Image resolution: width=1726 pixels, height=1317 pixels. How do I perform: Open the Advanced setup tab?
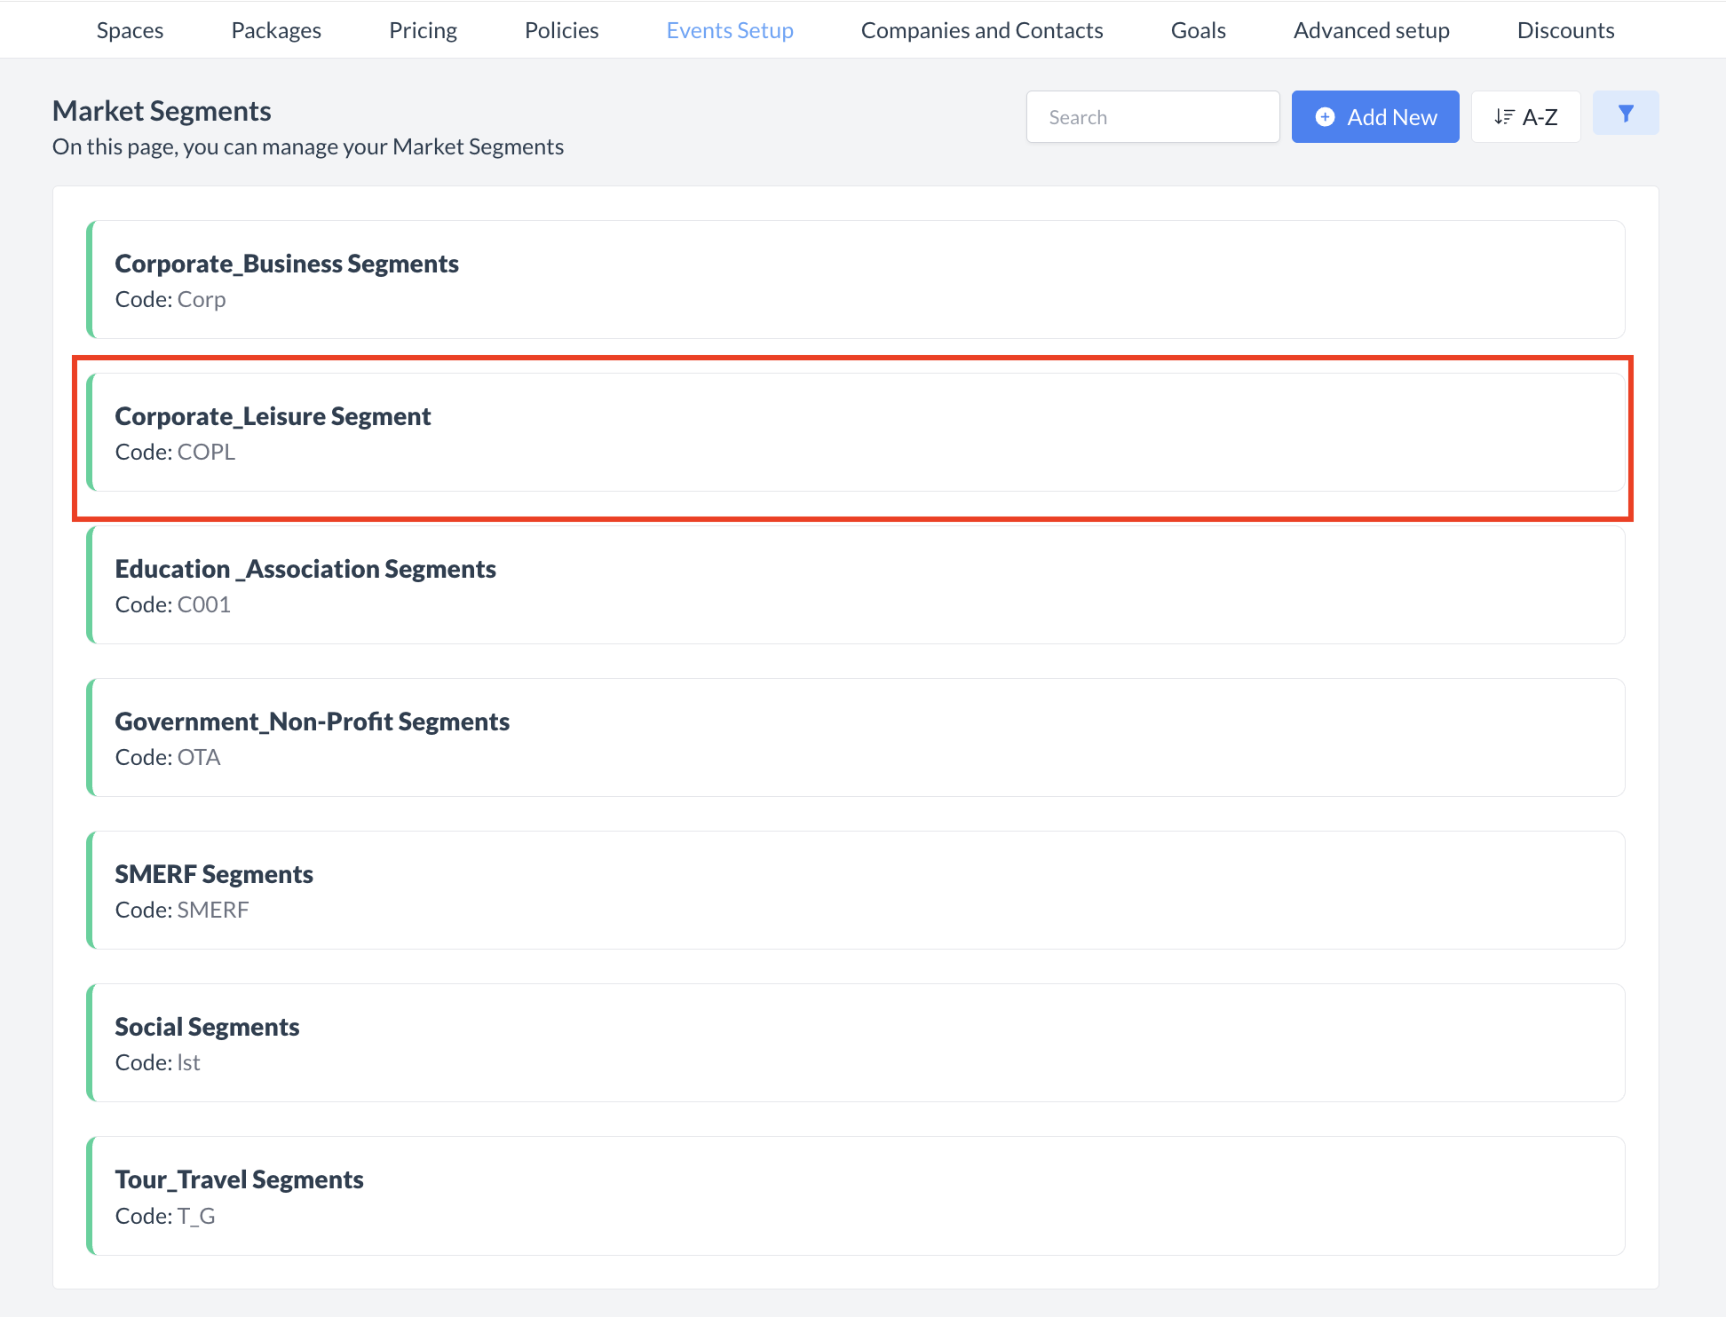(1371, 30)
